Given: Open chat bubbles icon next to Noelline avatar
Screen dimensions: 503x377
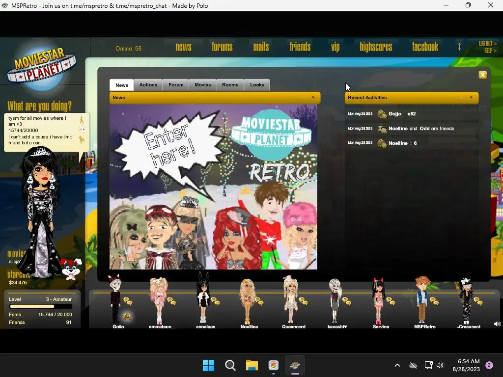Looking at the screenshot, I should [259, 301].
